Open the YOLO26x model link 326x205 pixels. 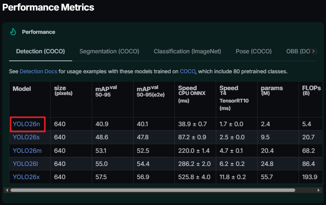tap(26, 177)
